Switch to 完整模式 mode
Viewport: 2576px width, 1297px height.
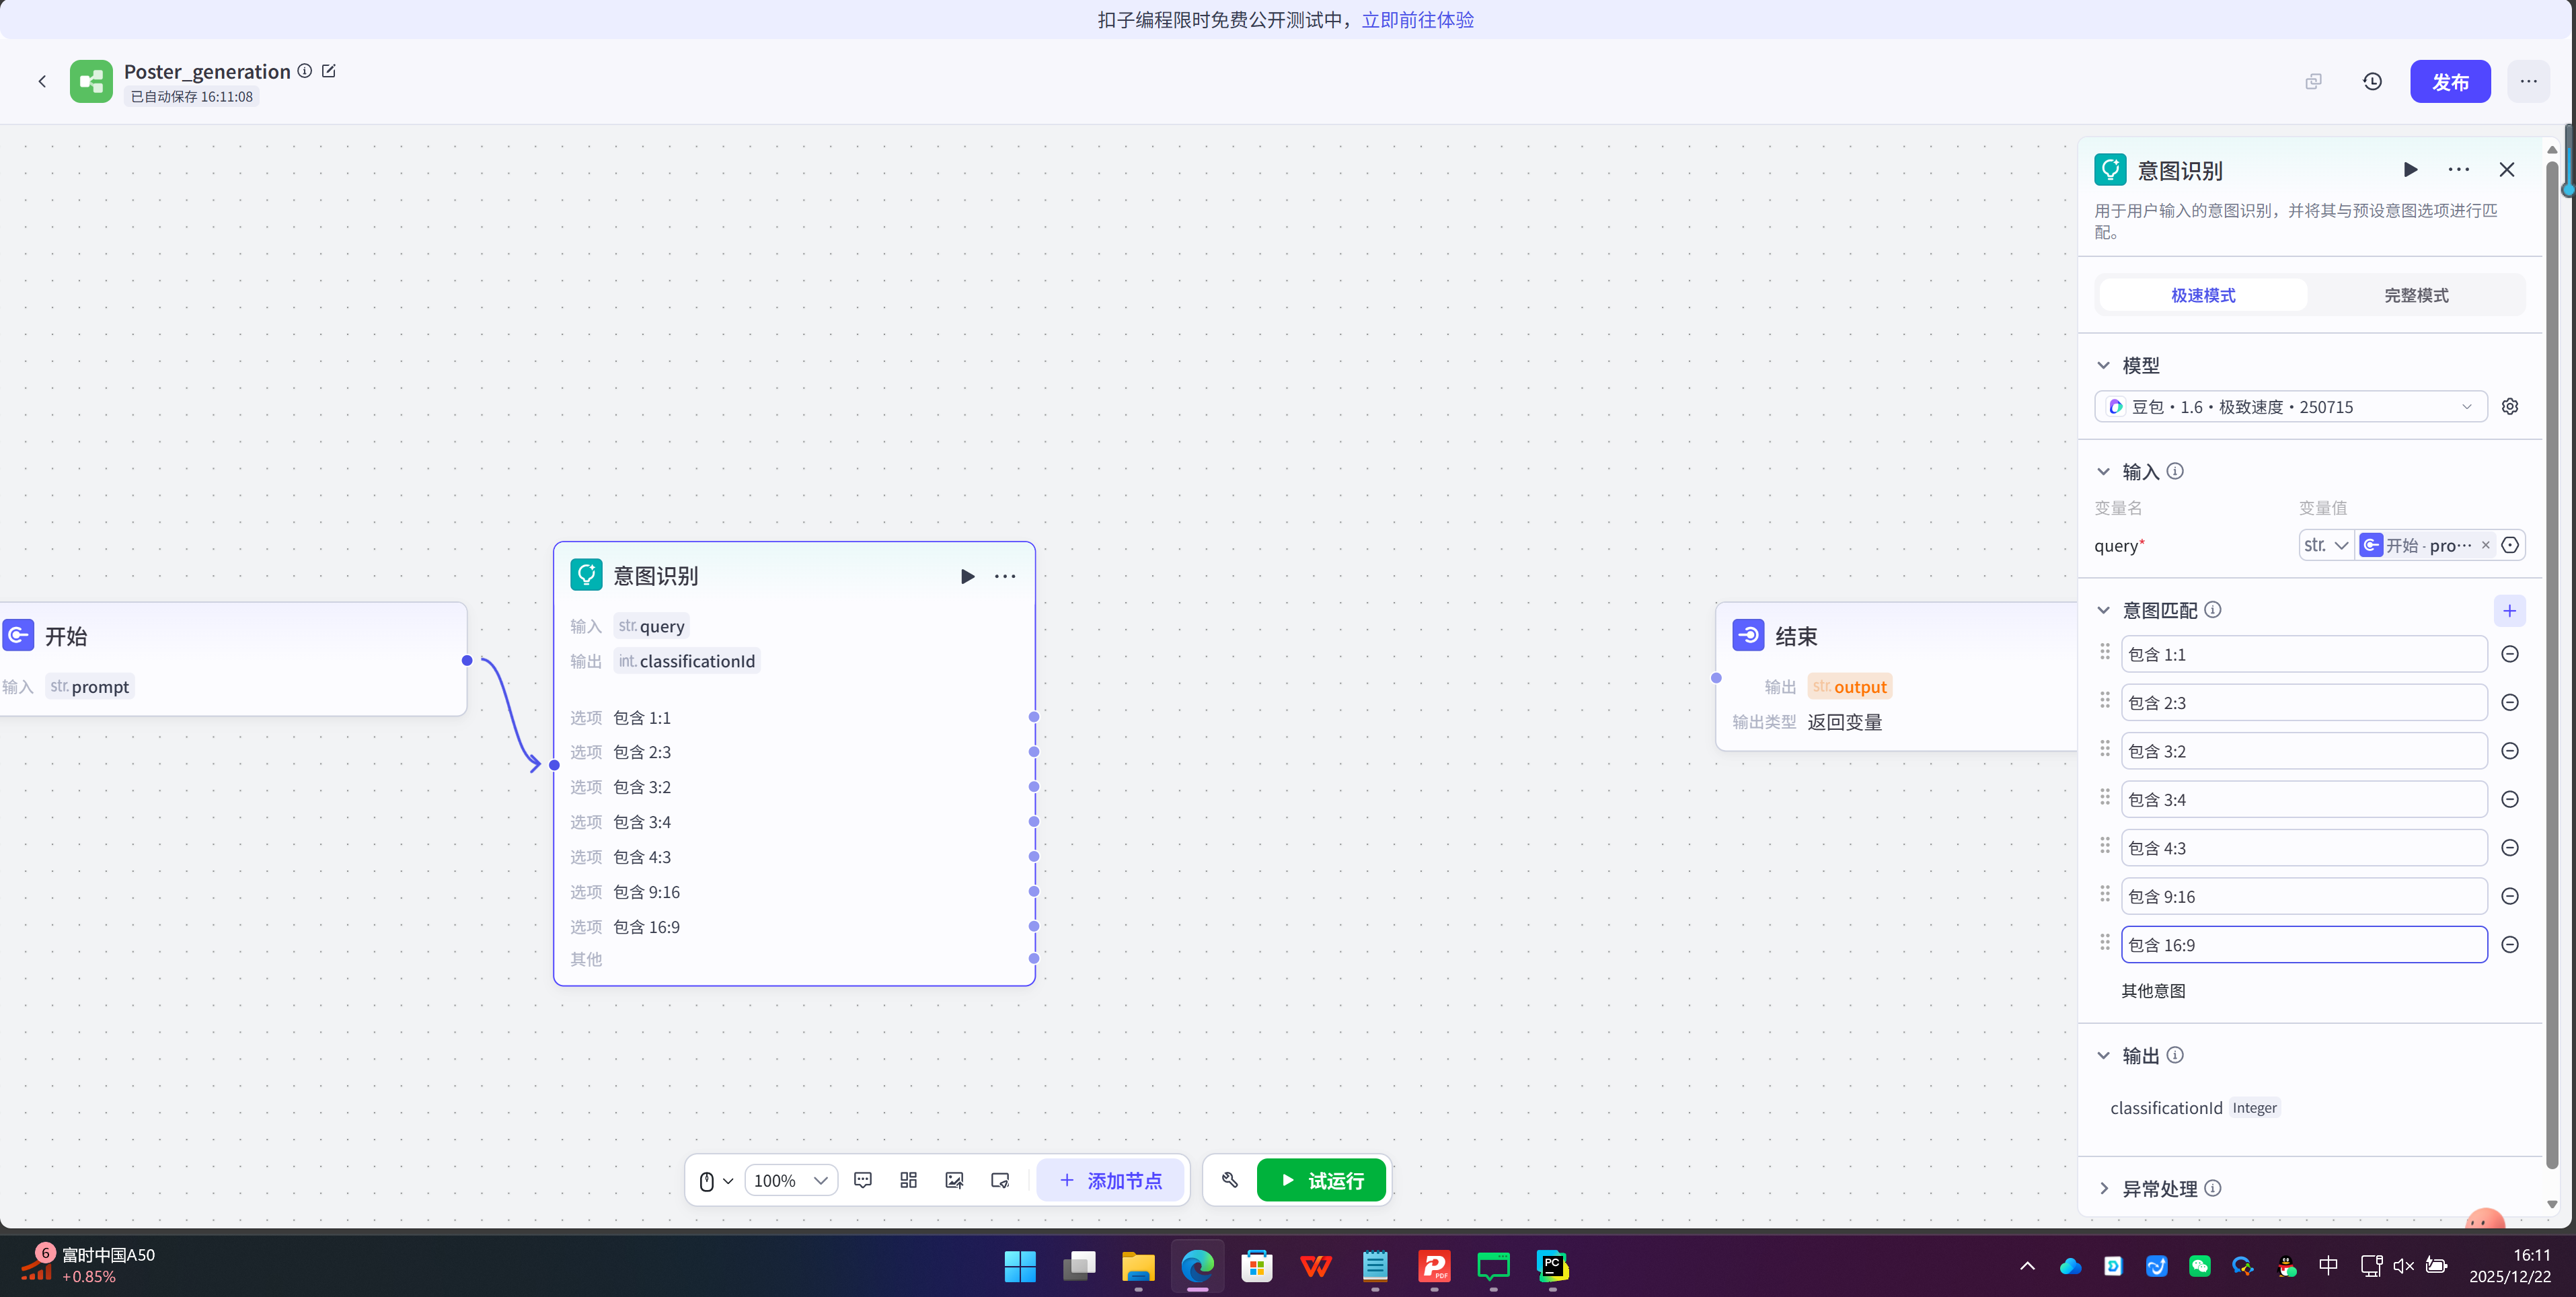2415,295
